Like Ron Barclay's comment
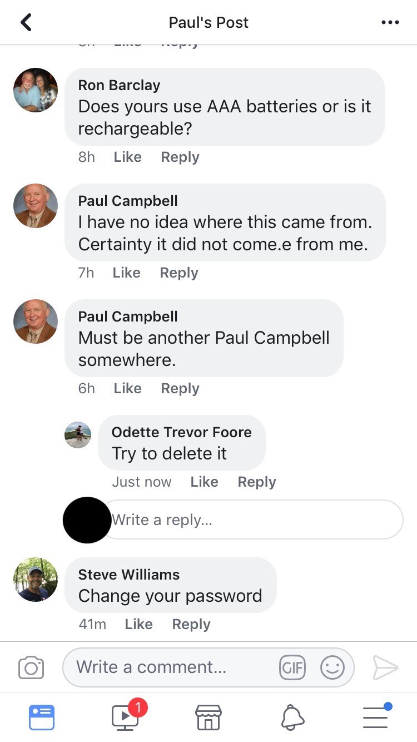 [127, 157]
